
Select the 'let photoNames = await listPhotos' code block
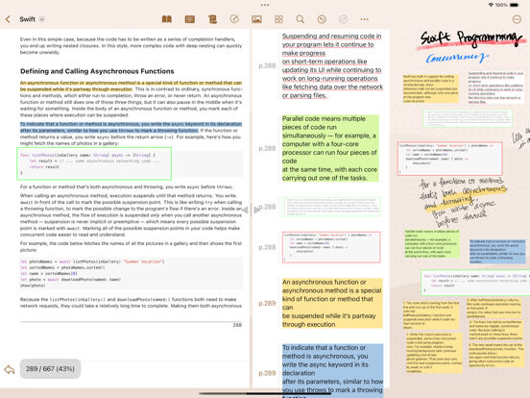point(132,273)
